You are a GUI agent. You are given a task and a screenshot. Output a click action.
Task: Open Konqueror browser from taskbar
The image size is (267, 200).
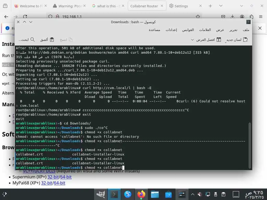[x=128, y=194]
